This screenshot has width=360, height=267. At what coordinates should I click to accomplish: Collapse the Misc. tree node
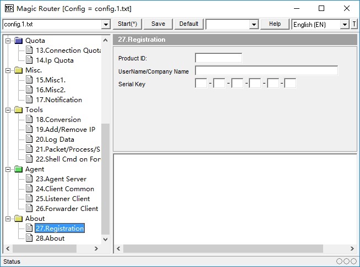tap(8, 70)
